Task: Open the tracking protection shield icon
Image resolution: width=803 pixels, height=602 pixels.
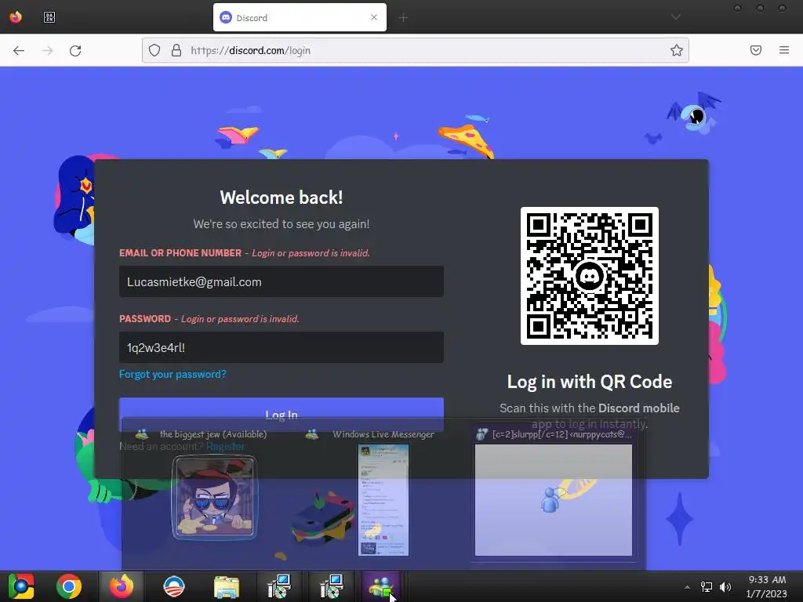Action: 154,50
